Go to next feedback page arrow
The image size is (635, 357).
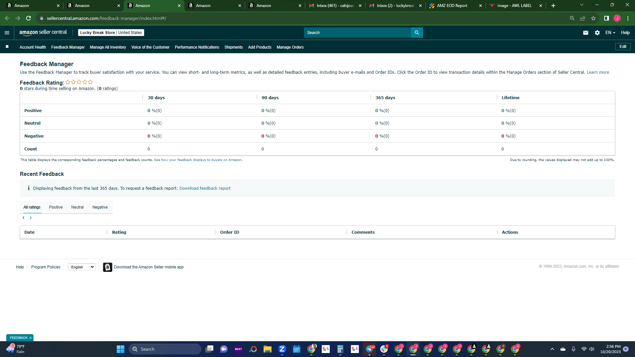tap(30, 218)
